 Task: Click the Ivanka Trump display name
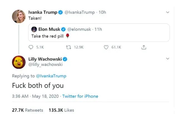tap(43, 12)
